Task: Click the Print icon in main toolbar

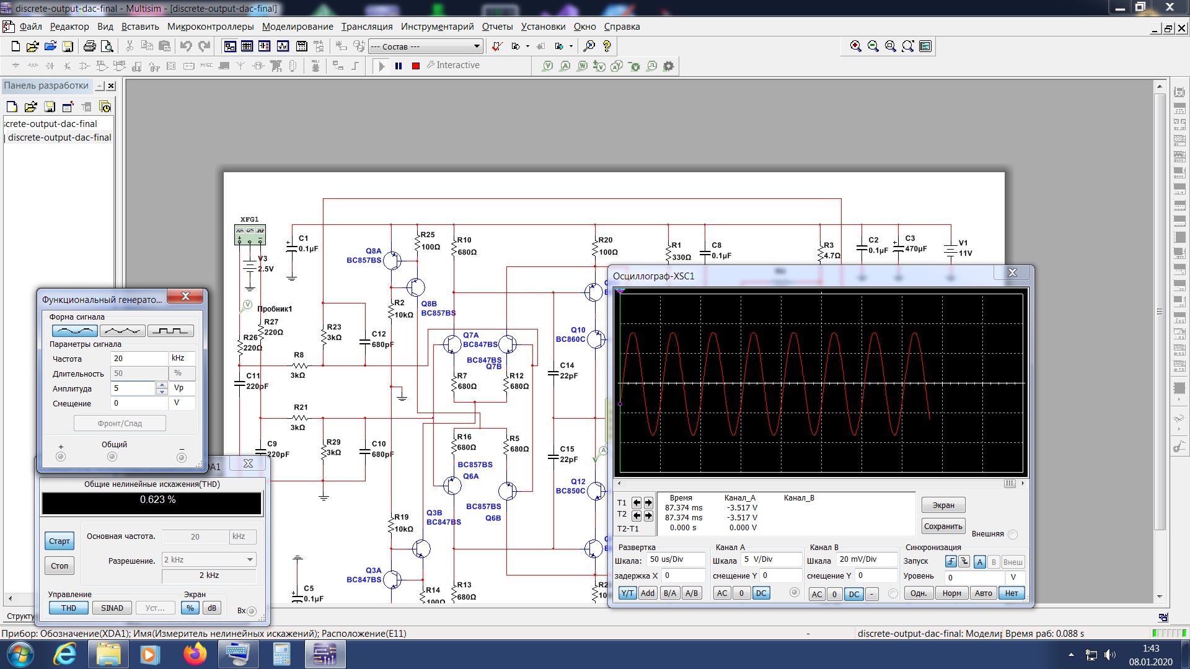Action: coord(89,46)
